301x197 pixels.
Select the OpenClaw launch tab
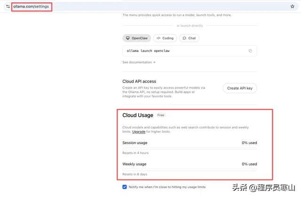137,38
